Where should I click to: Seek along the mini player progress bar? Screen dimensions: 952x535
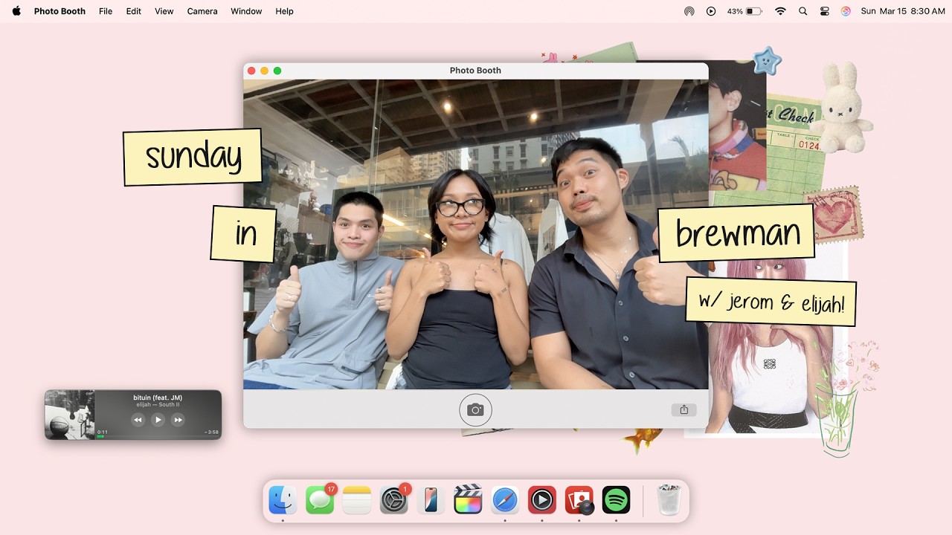(x=158, y=436)
